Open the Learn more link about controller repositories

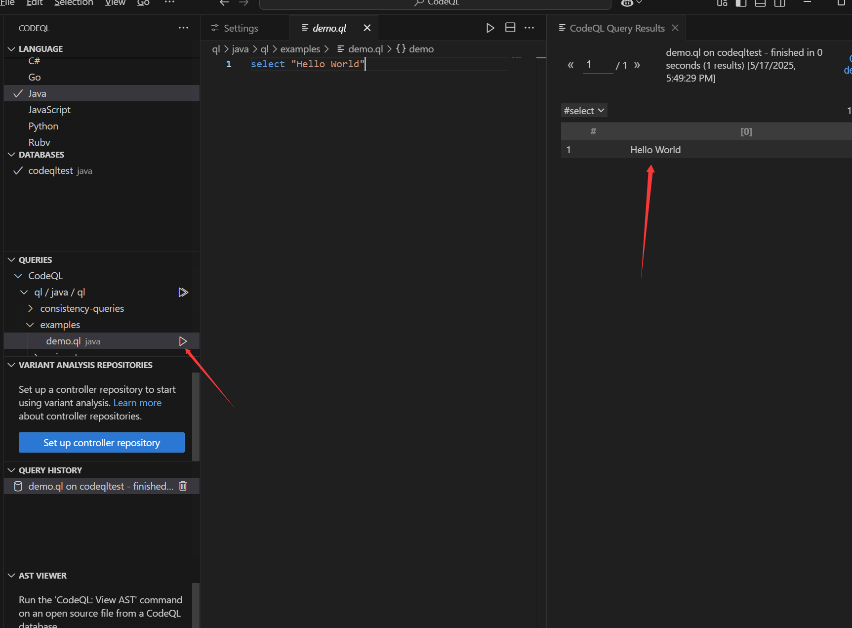pos(137,403)
